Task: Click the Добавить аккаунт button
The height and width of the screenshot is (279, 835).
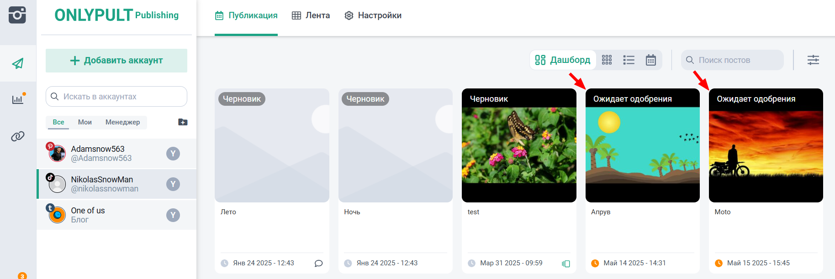Action: click(x=116, y=61)
